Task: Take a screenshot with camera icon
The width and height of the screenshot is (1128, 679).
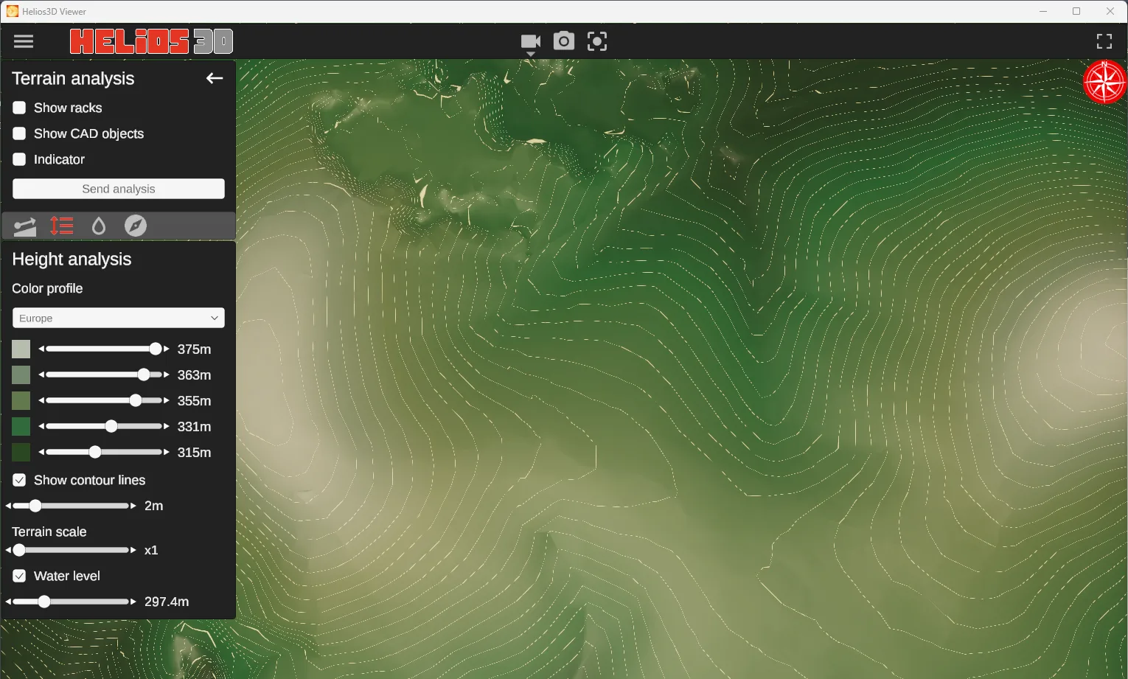Action: pyautogui.click(x=563, y=41)
